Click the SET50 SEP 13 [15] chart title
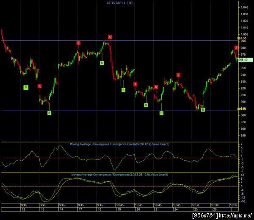254x220 pixels. (x=119, y=3)
